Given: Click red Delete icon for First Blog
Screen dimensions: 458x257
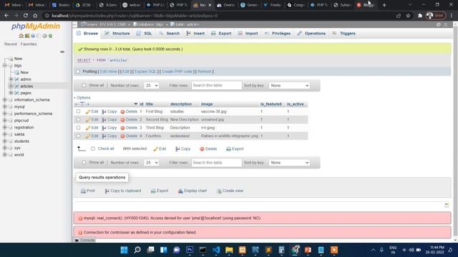Looking at the screenshot, I should click(x=122, y=112).
